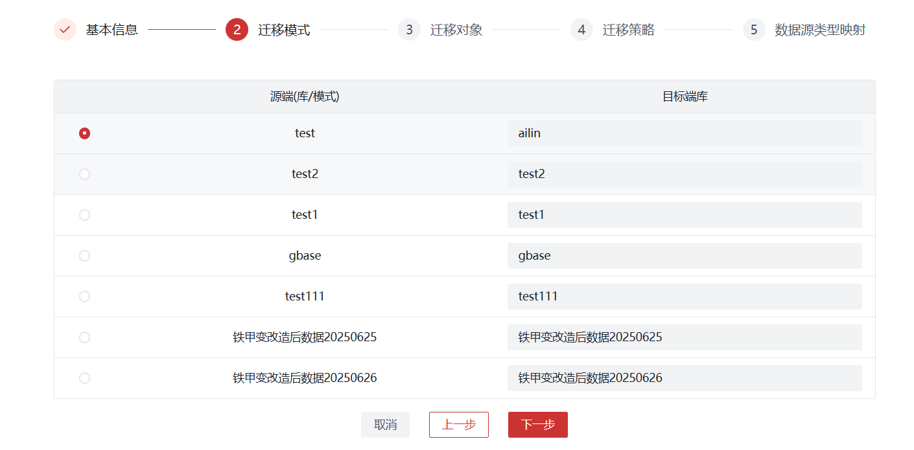Pick the 铁甲变改造后数据20250625 radio button
This screenshot has width=914, height=450.
[84, 337]
